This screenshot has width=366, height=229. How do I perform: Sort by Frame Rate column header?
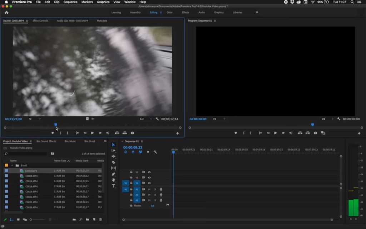click(x=60, y=161)
